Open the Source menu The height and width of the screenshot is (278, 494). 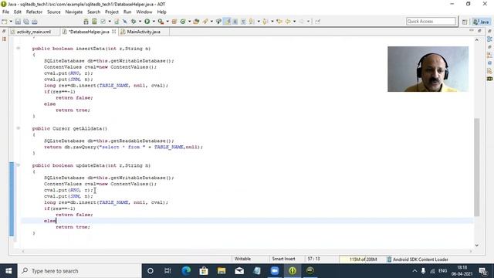pos(54,12)
